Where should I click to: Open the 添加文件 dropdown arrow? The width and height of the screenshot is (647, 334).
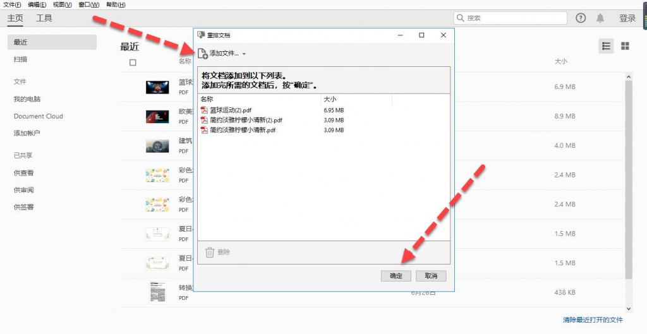pos(244,54)
